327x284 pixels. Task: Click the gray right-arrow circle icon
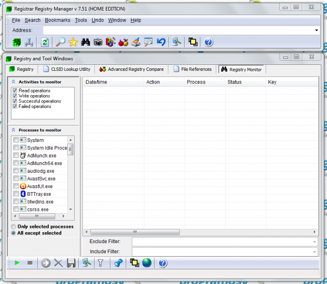[46, 263]
